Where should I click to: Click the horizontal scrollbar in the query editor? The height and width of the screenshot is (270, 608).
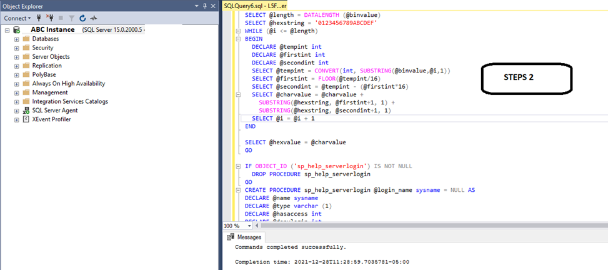point(434,226)
